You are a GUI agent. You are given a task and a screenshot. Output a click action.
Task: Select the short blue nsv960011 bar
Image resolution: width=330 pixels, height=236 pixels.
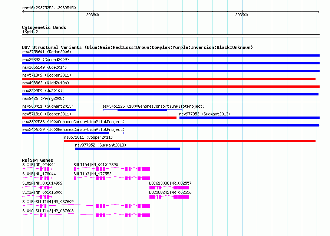[x=49, y=110]
